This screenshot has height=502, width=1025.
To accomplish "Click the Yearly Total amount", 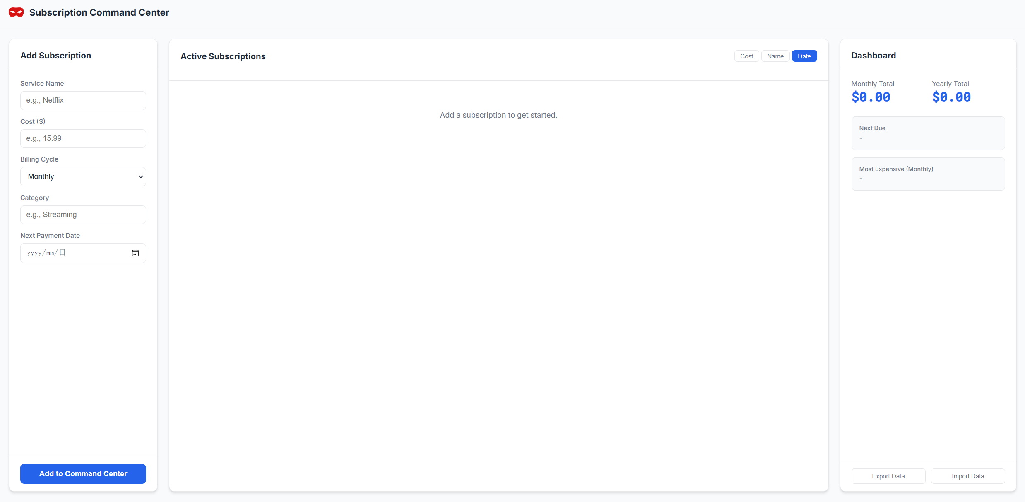I will (951, 97).
